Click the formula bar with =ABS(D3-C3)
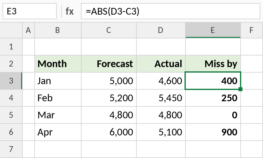The width and height of the screenshot is (263, 158). [x=170, y=11]
